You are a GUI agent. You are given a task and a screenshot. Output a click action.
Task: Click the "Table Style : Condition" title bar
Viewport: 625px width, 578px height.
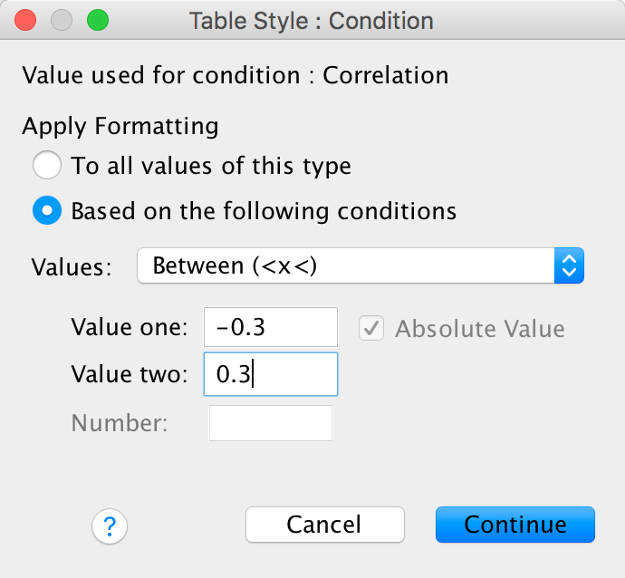click(311, 20)
